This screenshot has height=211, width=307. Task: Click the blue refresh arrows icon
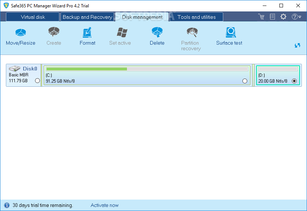pos(297,45)
